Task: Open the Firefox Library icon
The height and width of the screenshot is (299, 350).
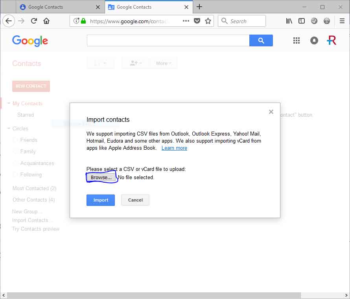Action: (289, 21)
